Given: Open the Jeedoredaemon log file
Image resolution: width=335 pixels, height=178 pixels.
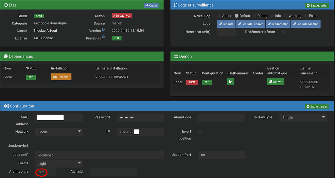Looking at the screenshot, I should (x=306, y=24).
